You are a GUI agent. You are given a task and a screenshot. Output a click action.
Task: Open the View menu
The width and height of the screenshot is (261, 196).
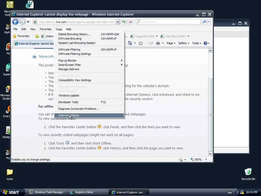click(x=33, y=29)
